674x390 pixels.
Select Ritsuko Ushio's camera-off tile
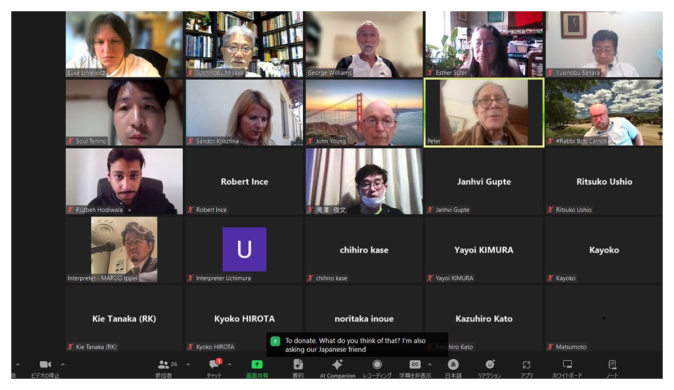pyautogui.click(x=604, y=181)
